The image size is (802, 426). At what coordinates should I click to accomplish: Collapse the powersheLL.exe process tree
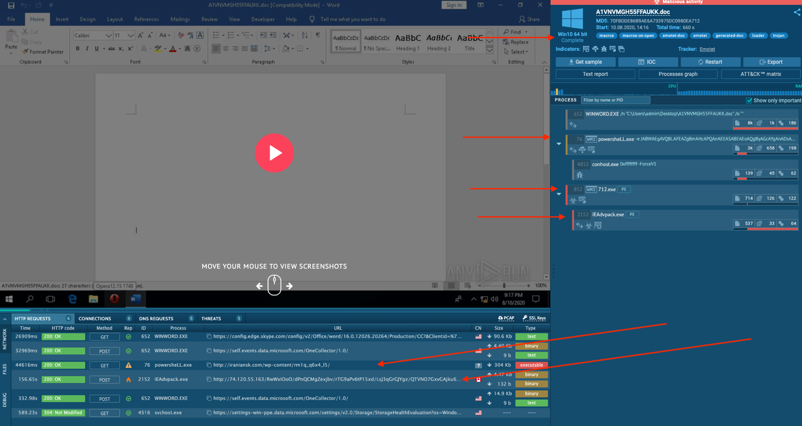coord(559,144)
